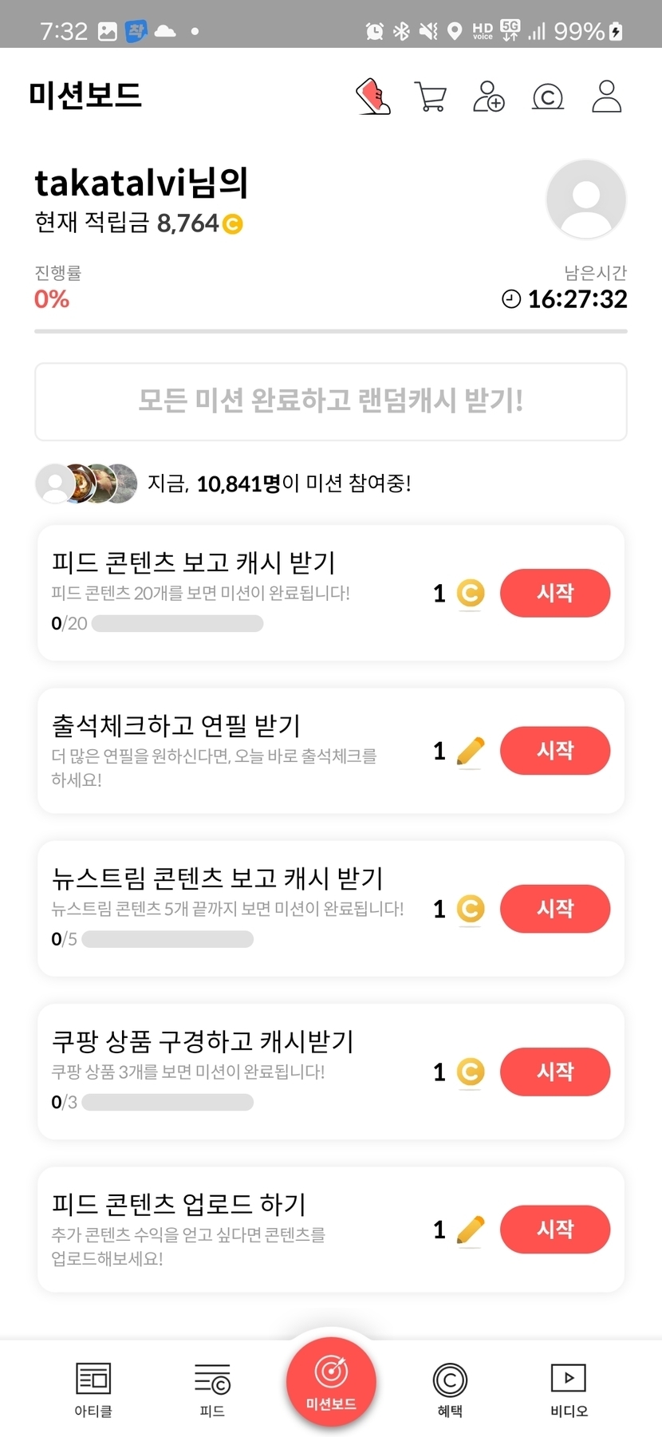Tap the invite friend icon

coord(489,97)
